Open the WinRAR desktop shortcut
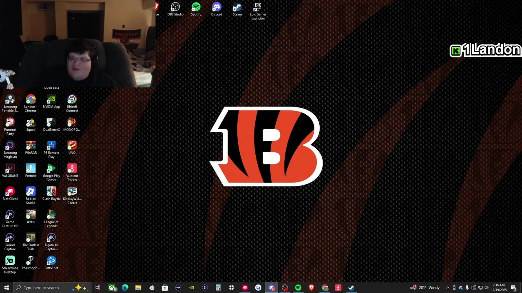The image size is (522, 293). 31,148
